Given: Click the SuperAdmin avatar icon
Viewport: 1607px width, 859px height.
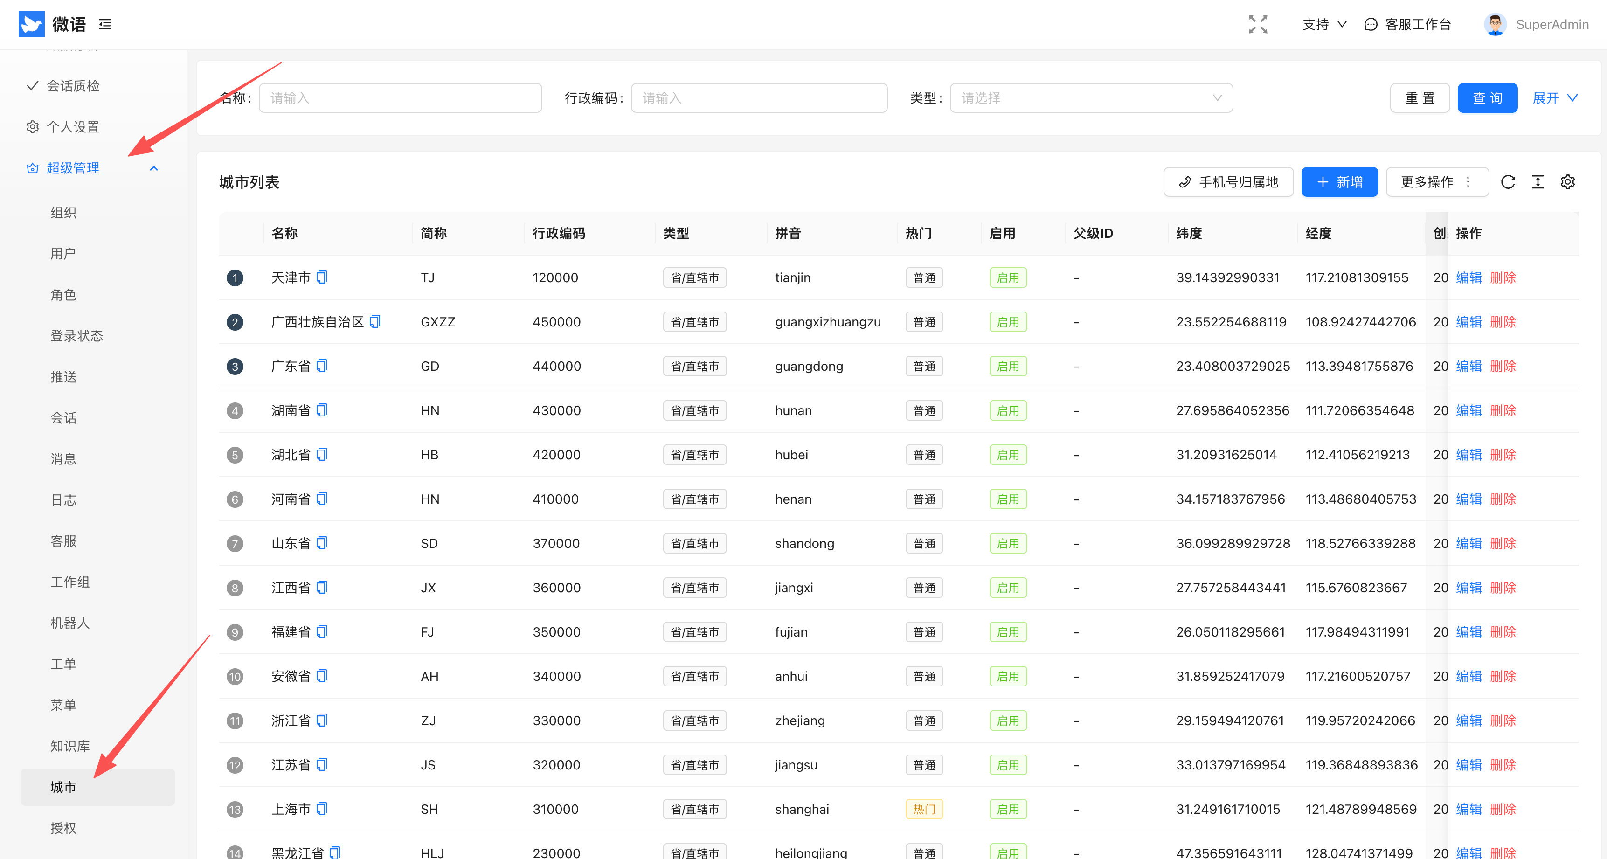Looking at the screenshot, I should [x=1495, y=24].
